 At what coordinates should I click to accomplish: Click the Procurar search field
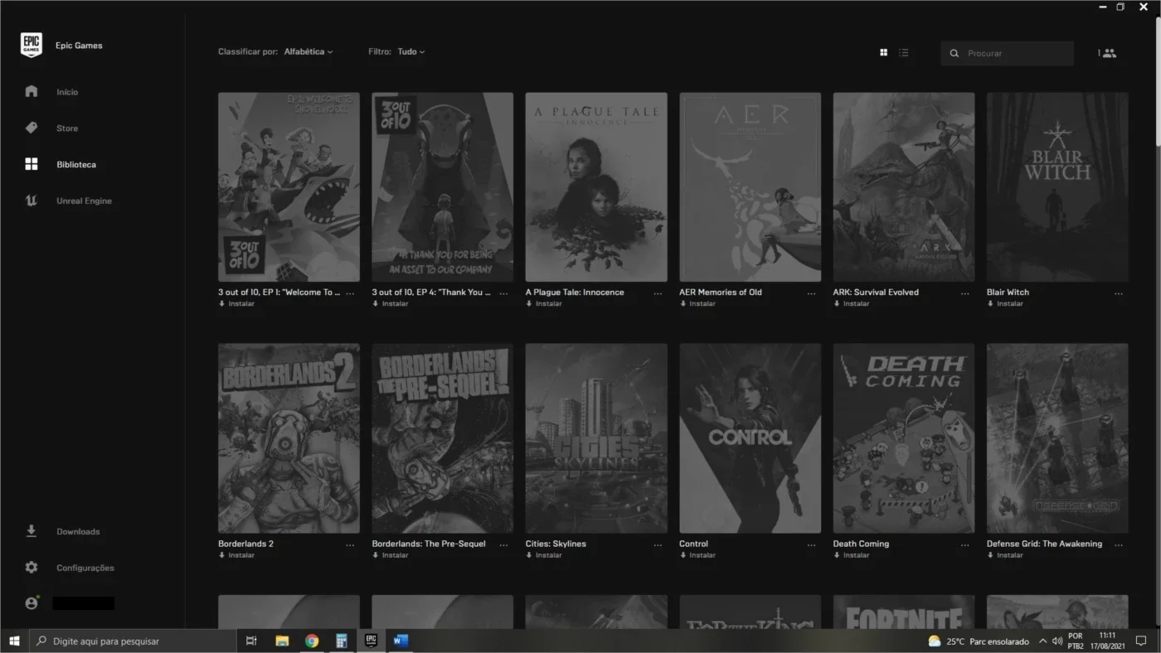[x=1007, y=53]
